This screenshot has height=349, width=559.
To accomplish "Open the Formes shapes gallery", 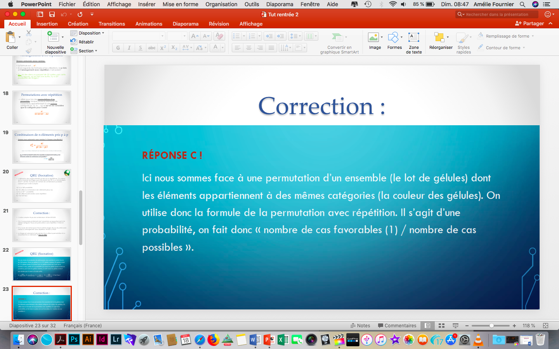I will [x=393, y=38].
